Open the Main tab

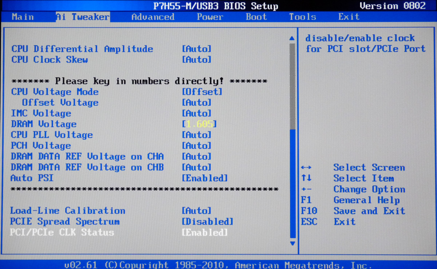pyautogui.click(x=23, y=17)
